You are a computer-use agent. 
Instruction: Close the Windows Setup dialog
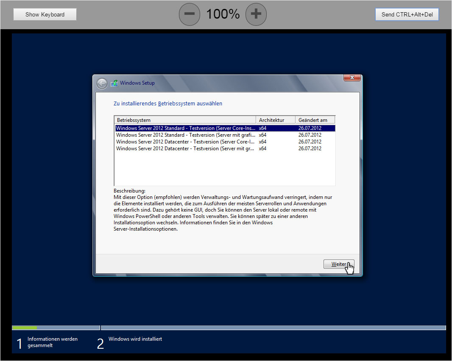[352, 77]
